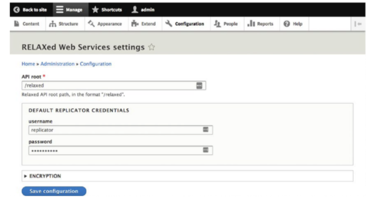
Task: Click the username label
Action: 40,121
